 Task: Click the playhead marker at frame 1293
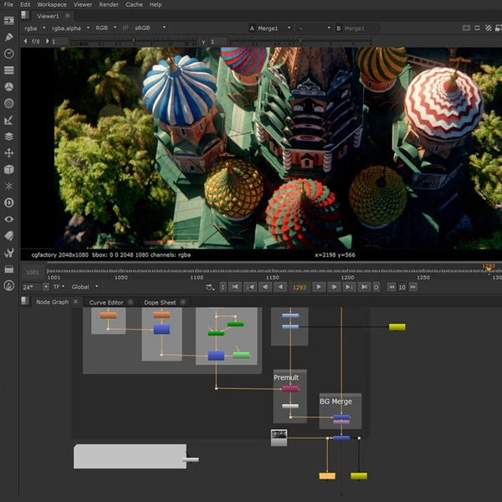[489, 268]
